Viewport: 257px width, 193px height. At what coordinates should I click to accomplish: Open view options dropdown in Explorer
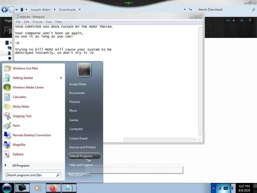pyautogui.click(x=234, y=21)
